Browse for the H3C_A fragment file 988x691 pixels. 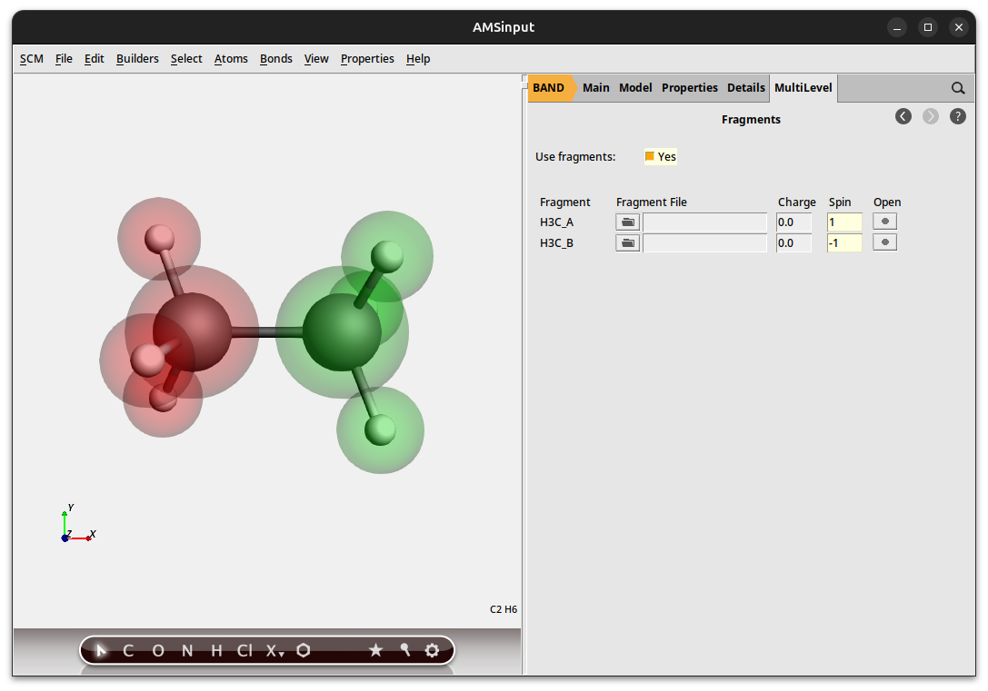[627, 221]
